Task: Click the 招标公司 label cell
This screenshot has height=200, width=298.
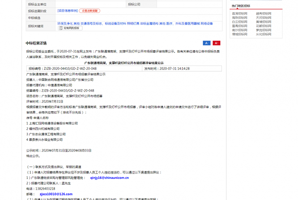Action: (x=141, y=4)
